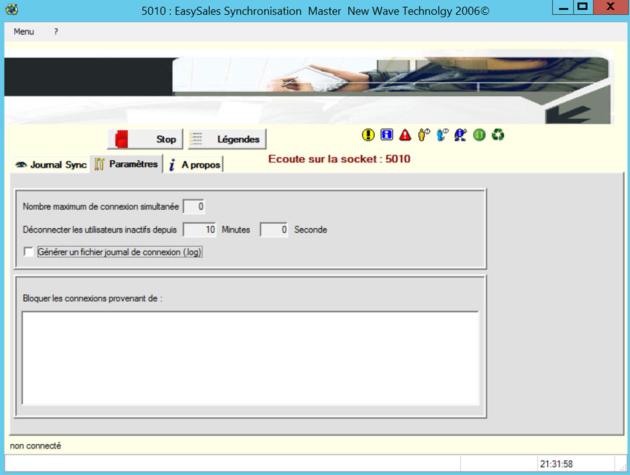Click the blue person with speech bubble icon

click(442, 135)
